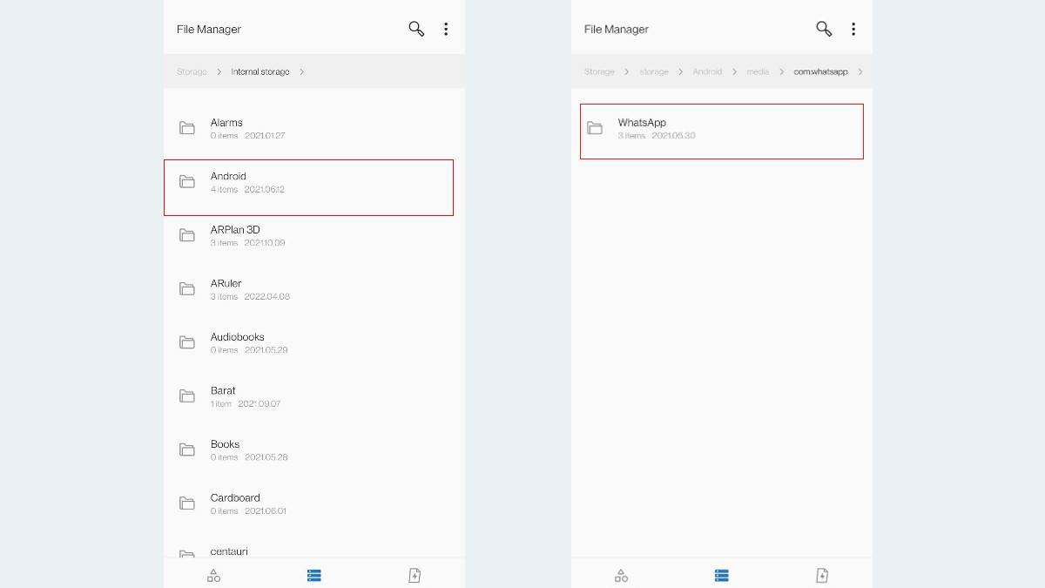Image resolution: width=1045 pixels, height=588 pixels.
Task: Click the 'Internal storage' breadcrumb
Action: tap(260, 71)
